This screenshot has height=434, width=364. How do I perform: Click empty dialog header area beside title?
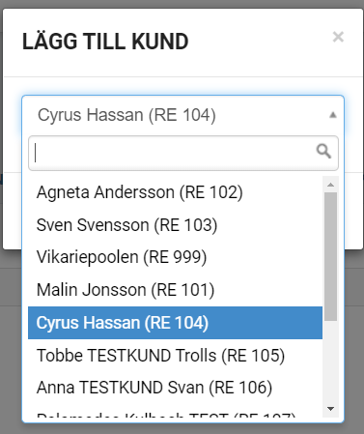pos(258,42)
